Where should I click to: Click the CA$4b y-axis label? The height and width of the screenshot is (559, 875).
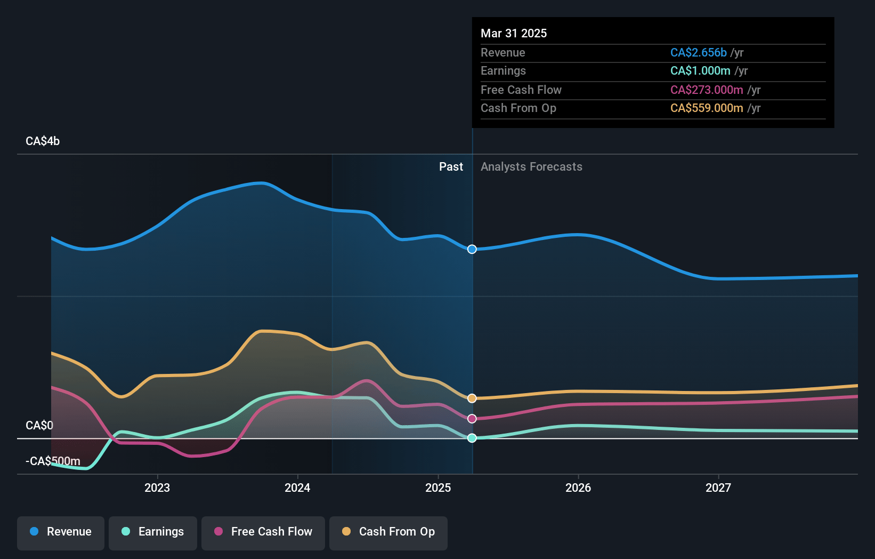tap(43, 141)
